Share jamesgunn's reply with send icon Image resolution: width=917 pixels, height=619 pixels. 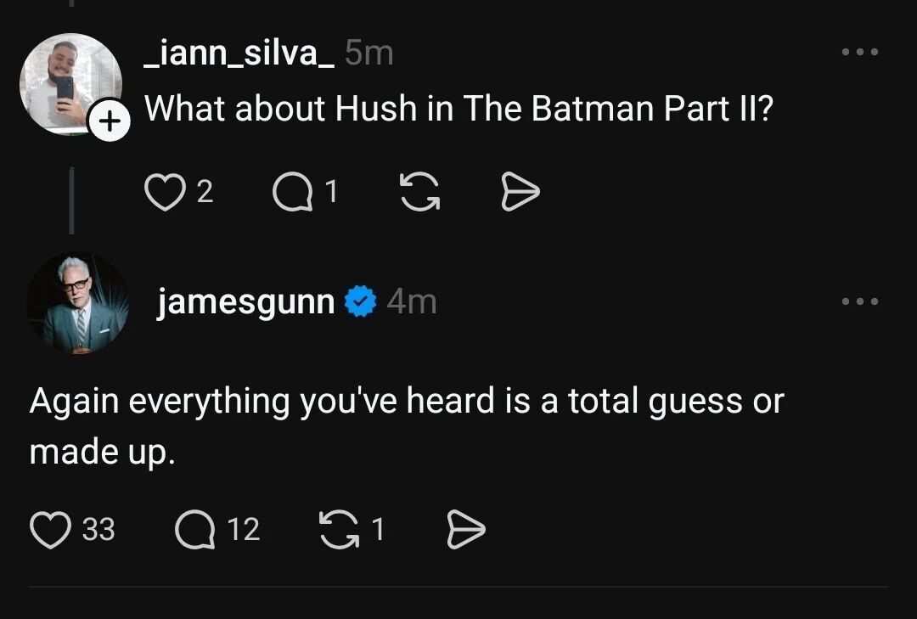coord(465,529)
